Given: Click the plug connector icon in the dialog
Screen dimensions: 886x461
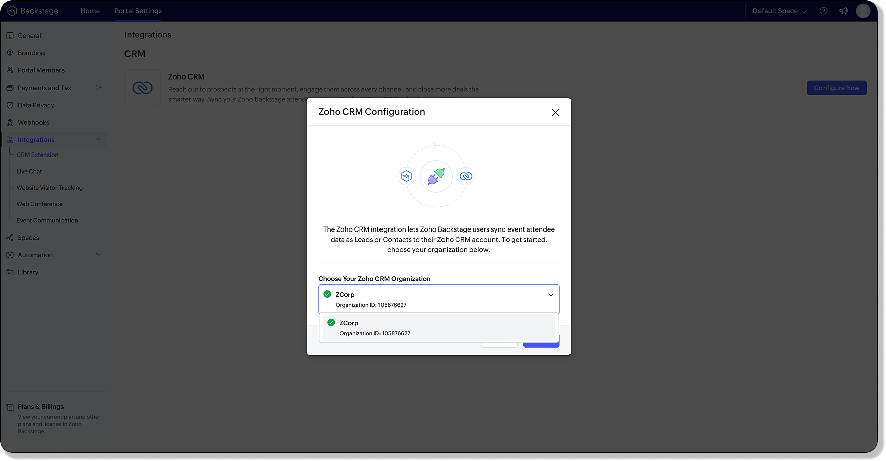Looking at the screenshot, I should click(x=436, y=176).
